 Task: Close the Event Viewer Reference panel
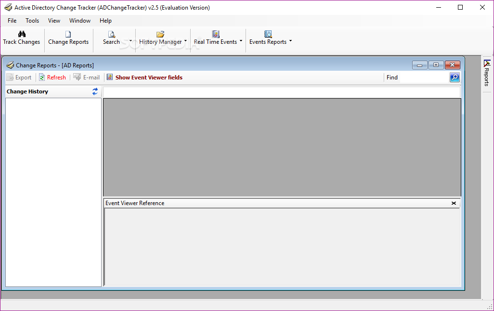[x=454, y=203]
